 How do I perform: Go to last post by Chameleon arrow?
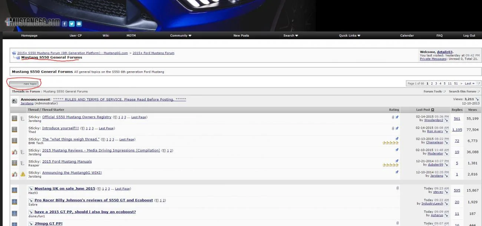tap(446, 142)
